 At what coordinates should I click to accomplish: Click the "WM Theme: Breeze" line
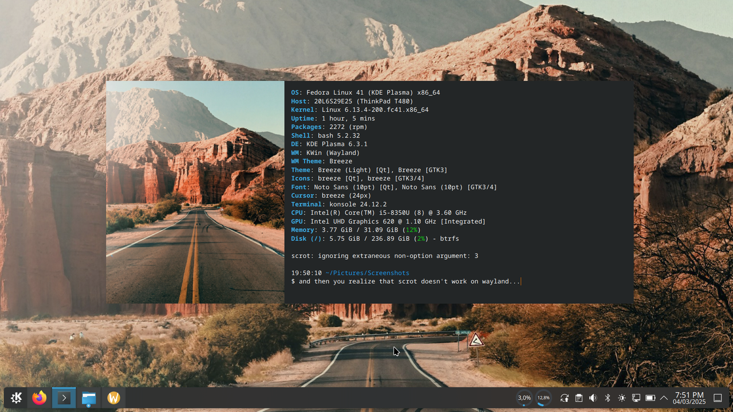tap(321, 161)
